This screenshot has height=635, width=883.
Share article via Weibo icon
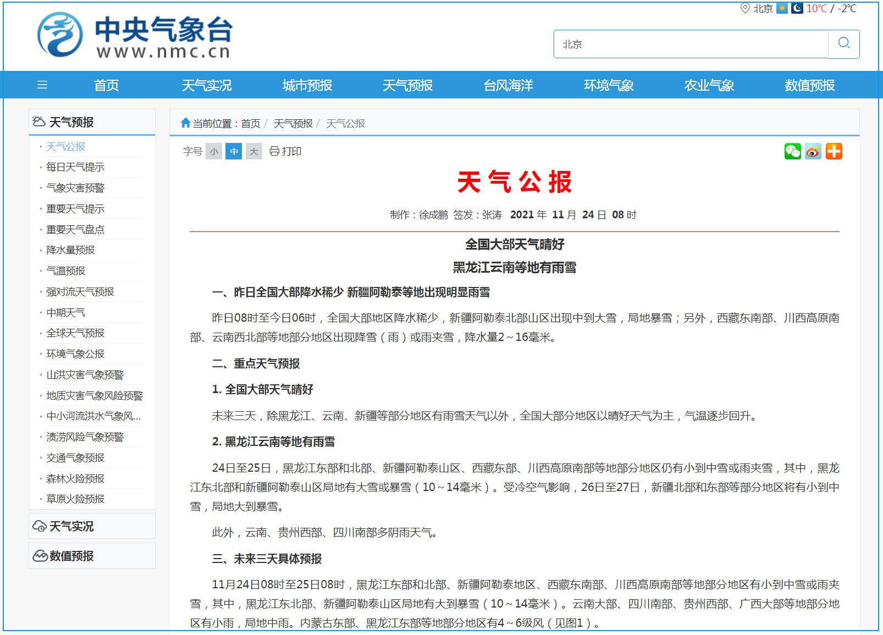pos(813,151)
